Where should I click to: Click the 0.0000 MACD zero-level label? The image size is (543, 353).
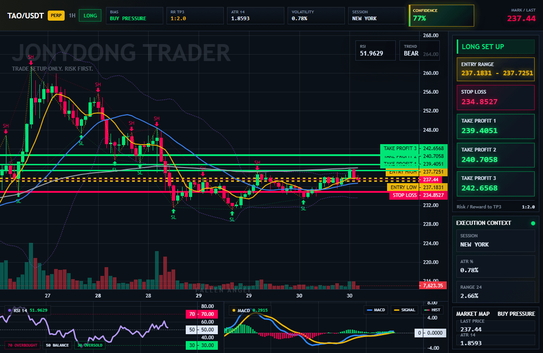431,333
